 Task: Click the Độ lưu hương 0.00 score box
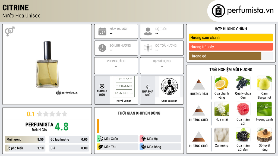tap(69, 139)
